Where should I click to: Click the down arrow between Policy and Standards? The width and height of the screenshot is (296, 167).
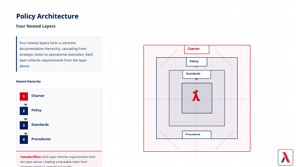pos(25,119)
